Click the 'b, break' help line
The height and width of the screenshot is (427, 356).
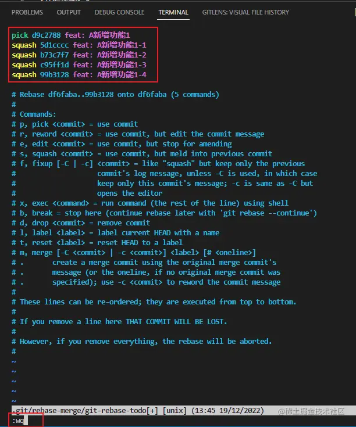tap(165, 213)
